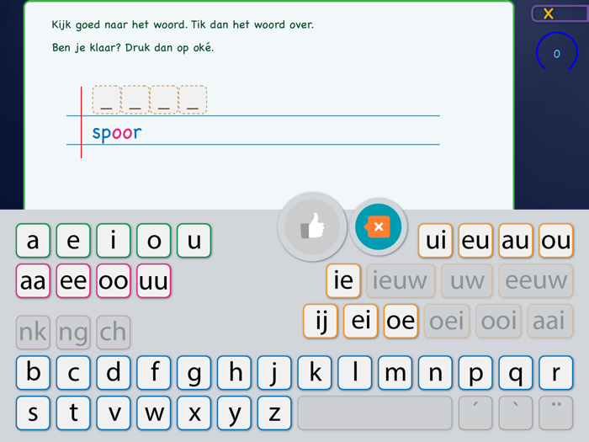Click the greyed 'aai' key

(550, 321)
